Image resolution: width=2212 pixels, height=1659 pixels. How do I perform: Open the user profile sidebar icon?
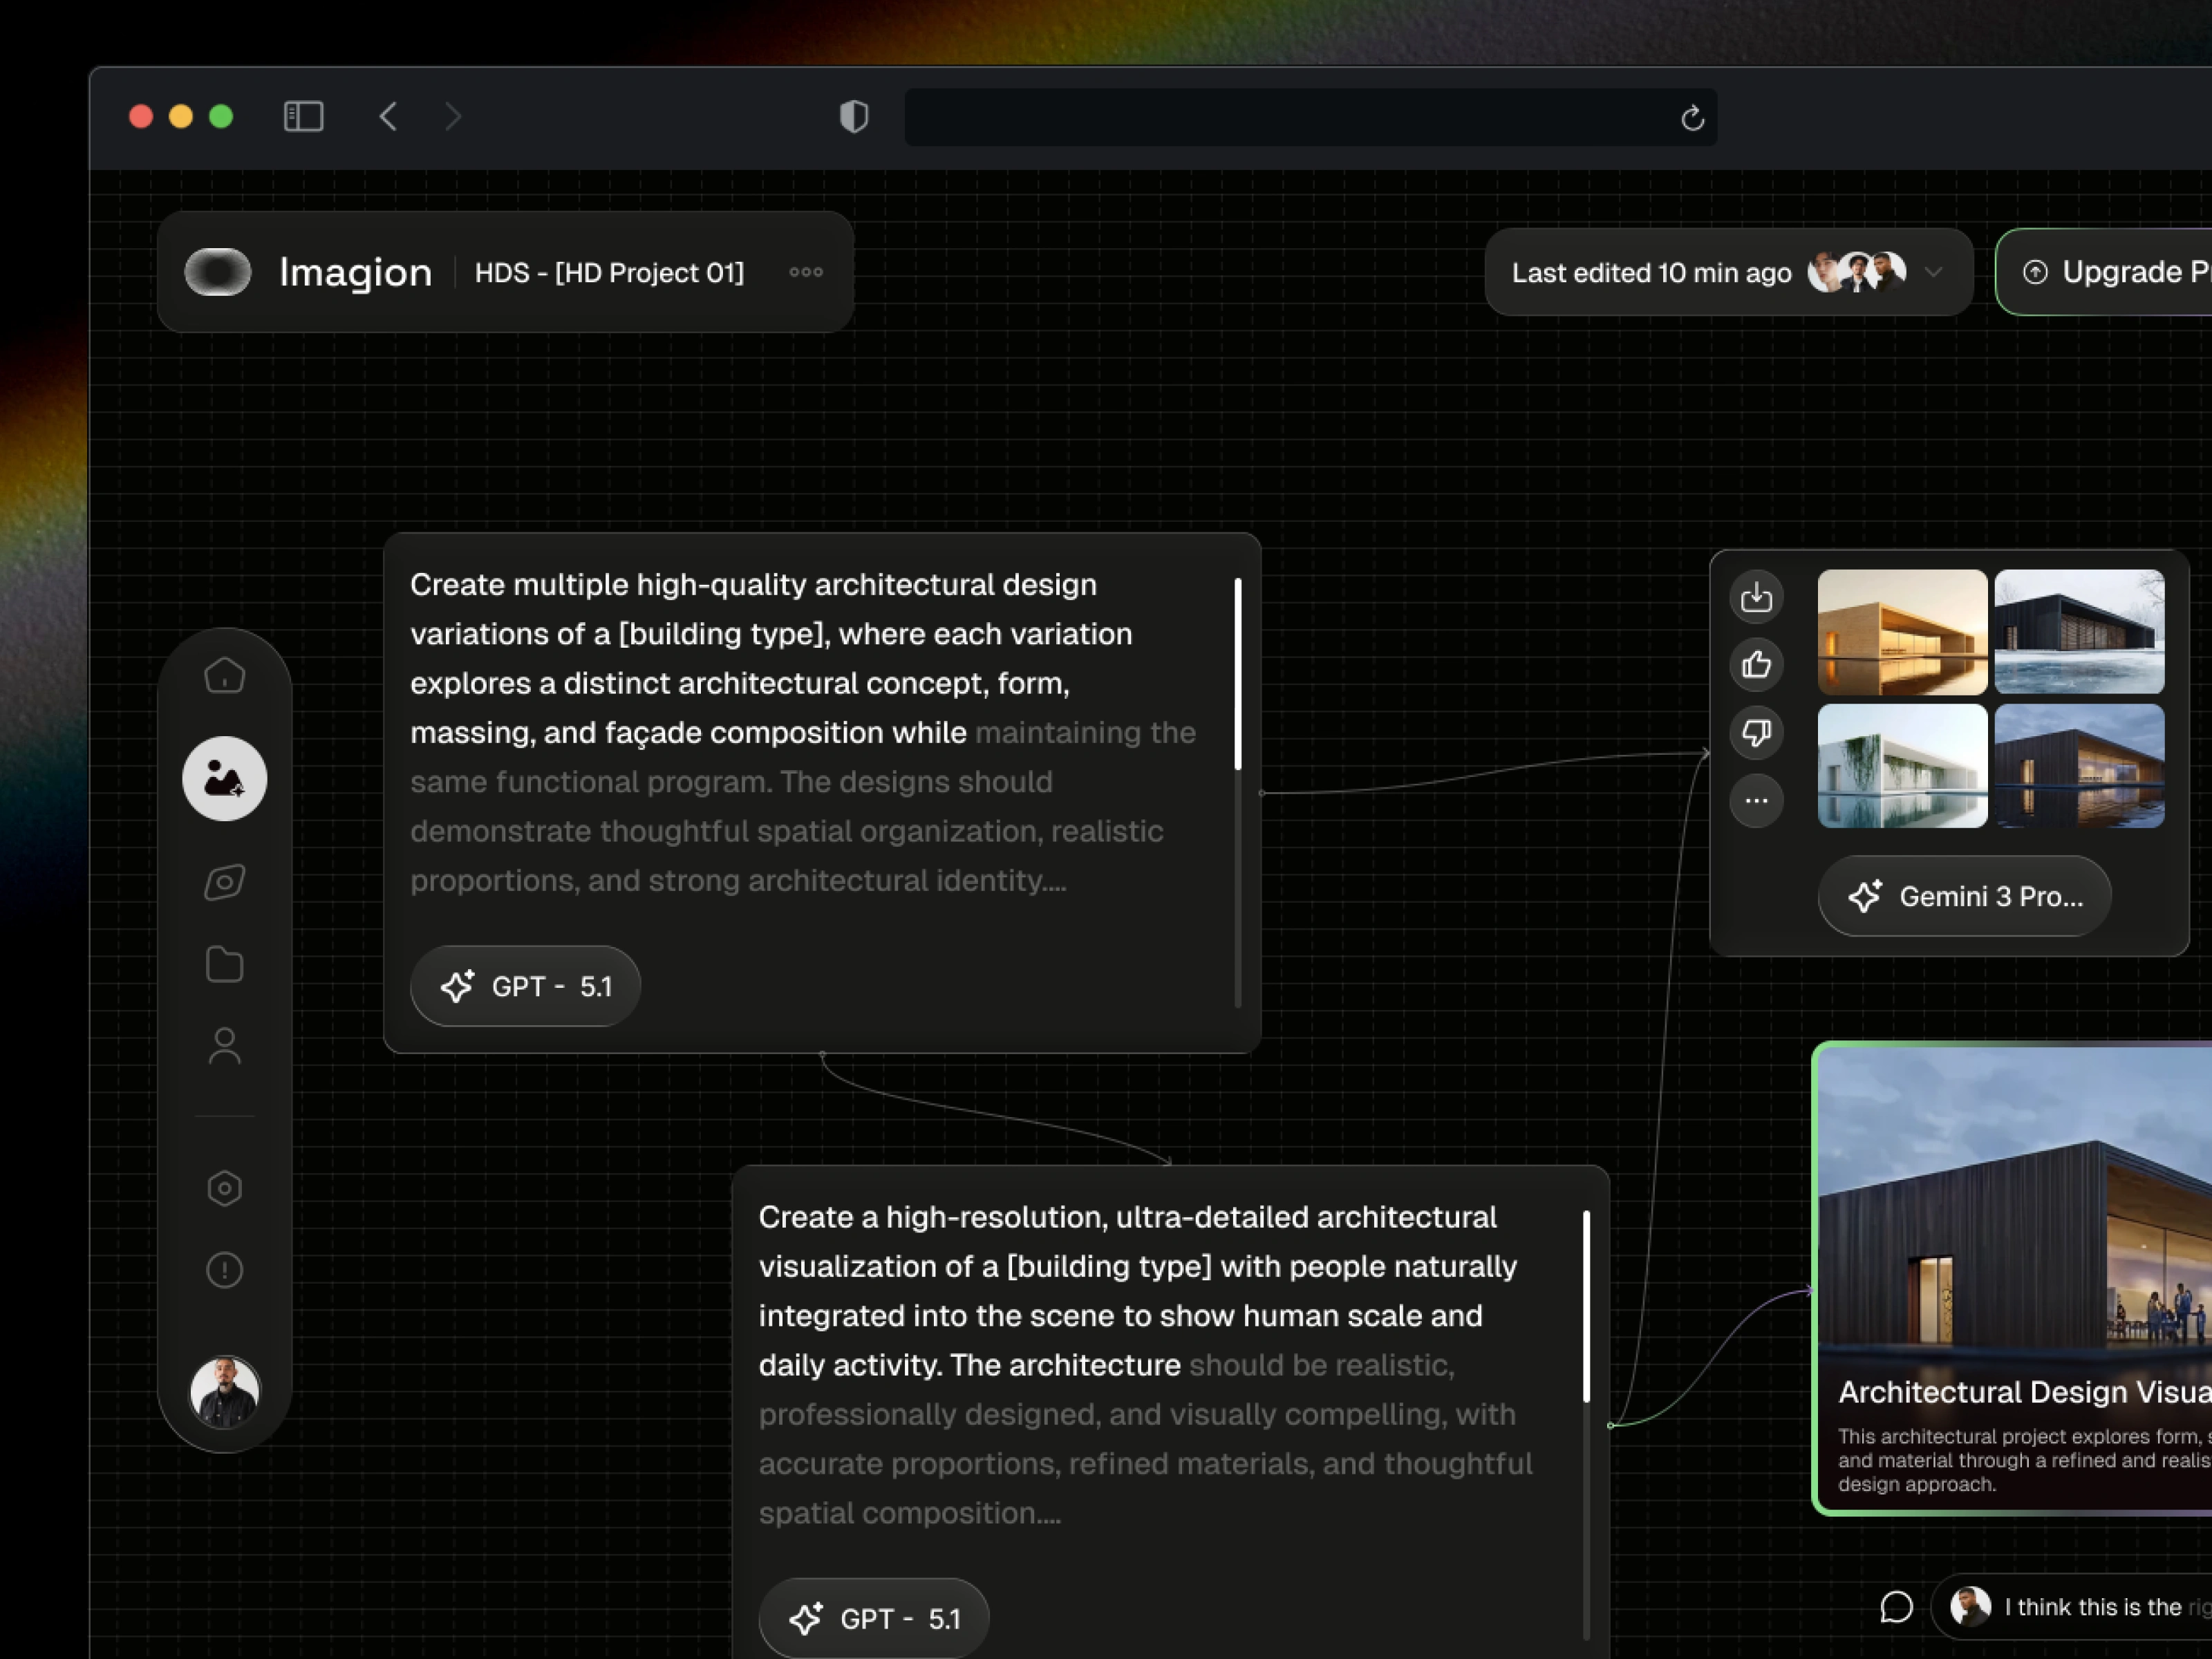[x=224, y=1047]
